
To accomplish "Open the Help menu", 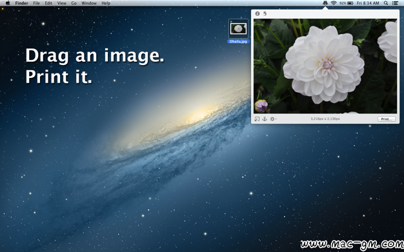I will pos(106,3).
